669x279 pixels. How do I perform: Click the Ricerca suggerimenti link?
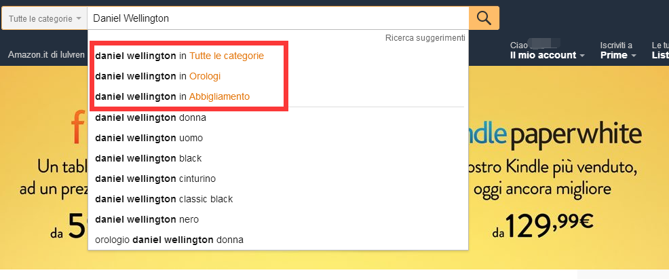point(425,38)
